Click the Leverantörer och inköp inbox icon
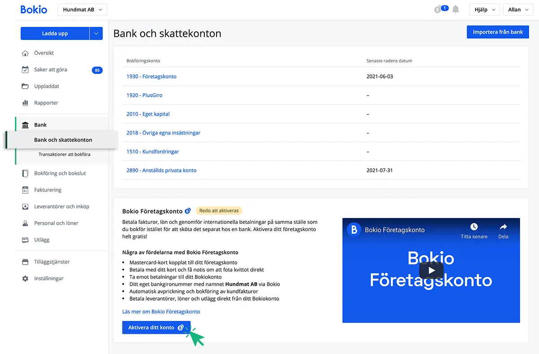The width and height of the screenshot is (539, 354). point(25,206)
